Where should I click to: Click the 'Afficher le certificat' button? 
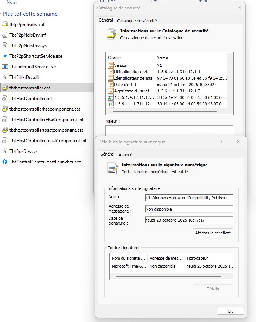pos(213,233)
